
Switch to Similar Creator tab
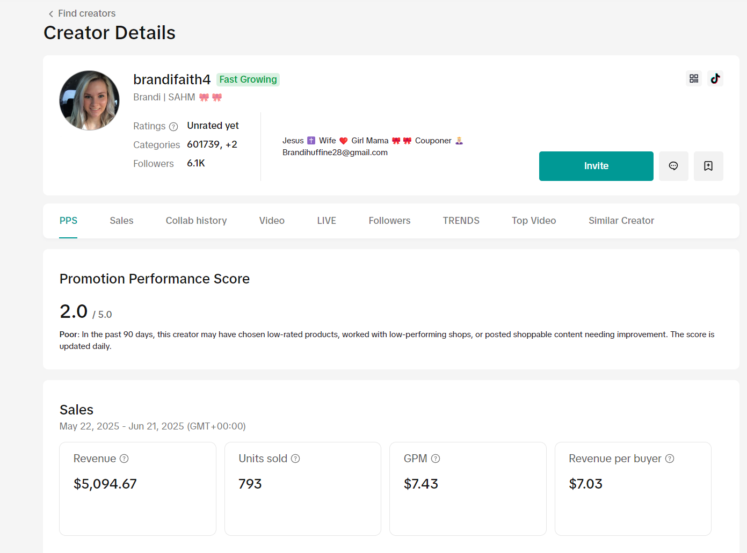pyautogui.click(x=621, y=221)
